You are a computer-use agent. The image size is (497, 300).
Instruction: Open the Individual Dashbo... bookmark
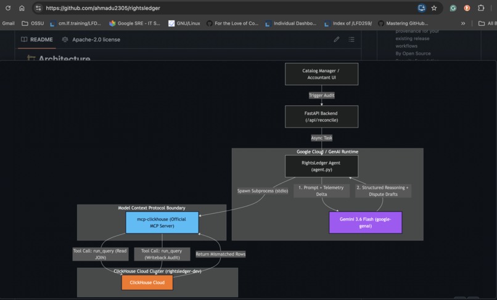point(290,23)
